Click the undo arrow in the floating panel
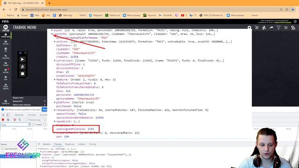This screenshot has width=299, height=168. 26,53
